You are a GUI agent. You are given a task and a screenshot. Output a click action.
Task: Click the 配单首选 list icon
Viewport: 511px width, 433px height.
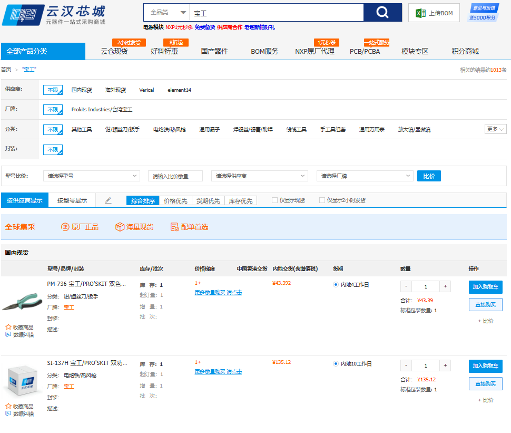(x=175, y=227)
